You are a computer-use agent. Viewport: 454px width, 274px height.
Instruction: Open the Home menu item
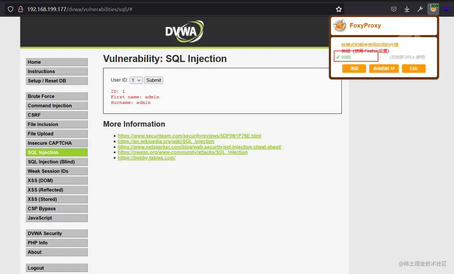(x=57, y=62)
